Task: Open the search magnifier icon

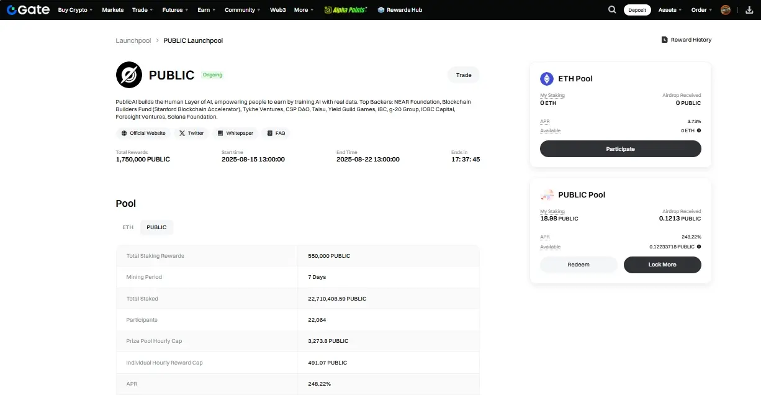Action: point(612,10)
